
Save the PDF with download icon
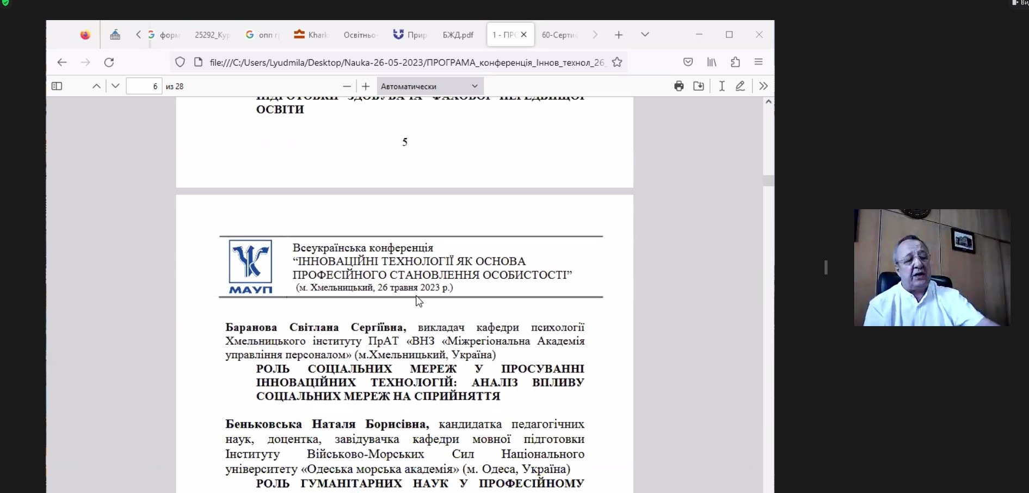699,86
